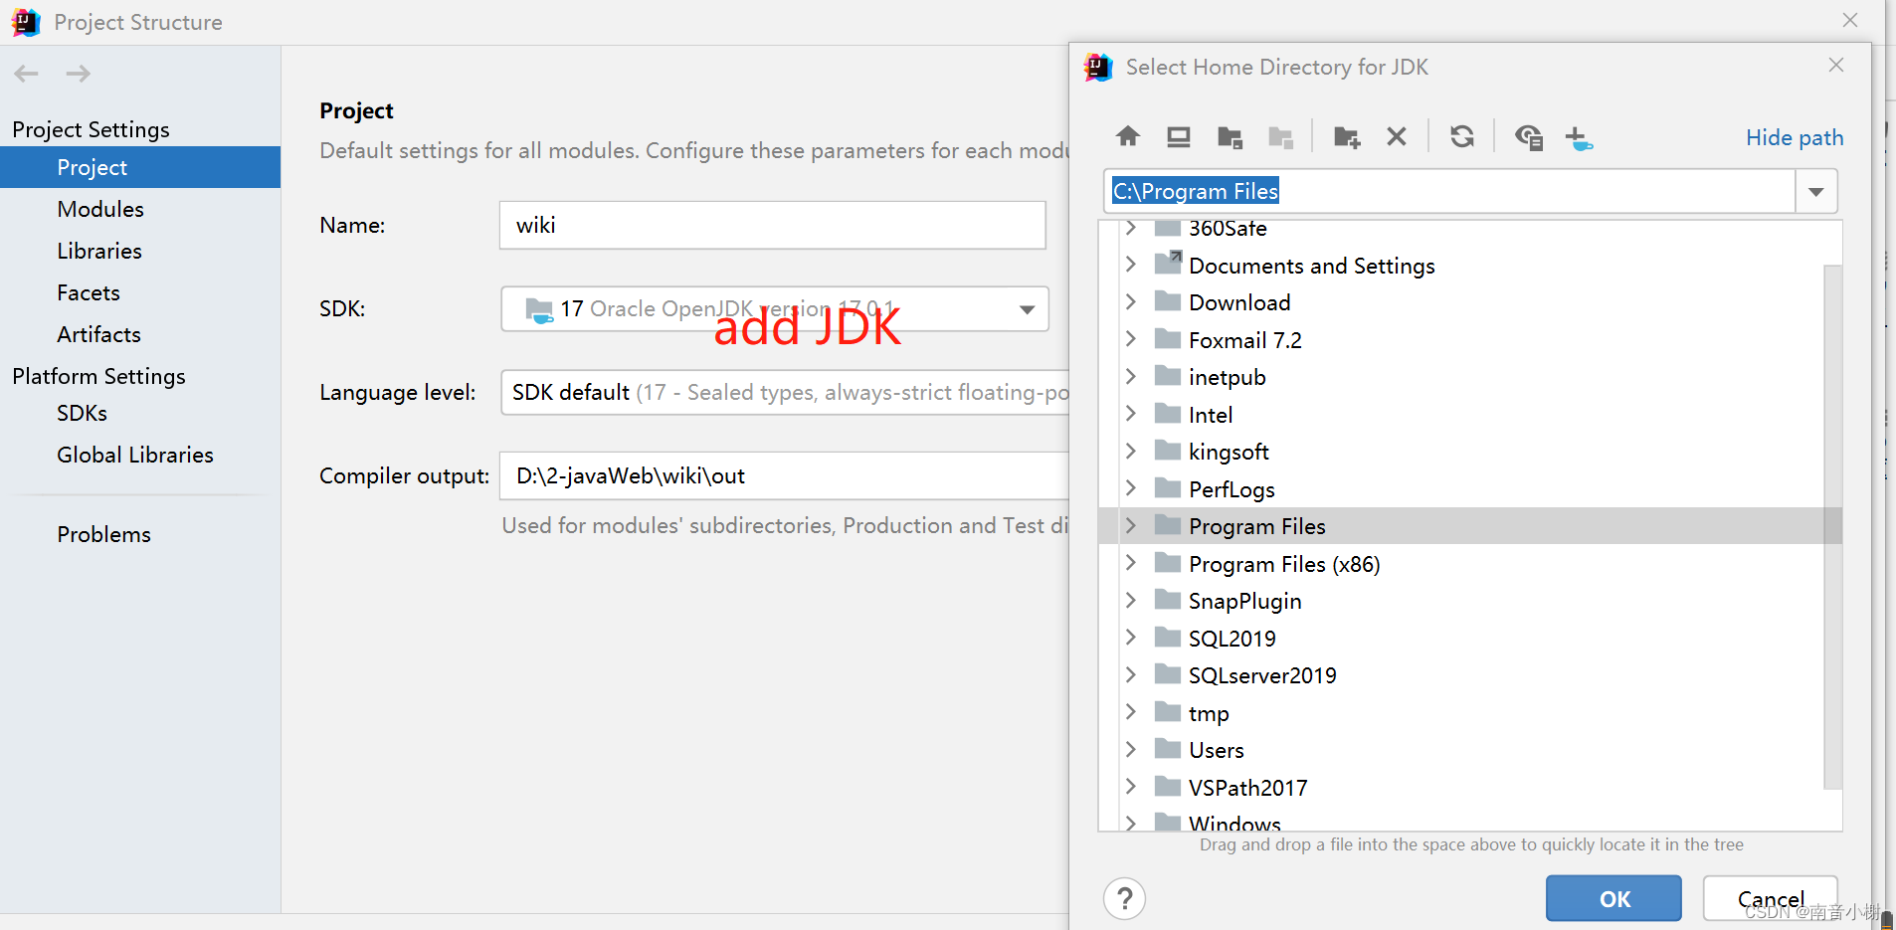Screen dimensions: 1896x930
Task: Expand the Documents and Settings folder
Action: (x=1130, y=265)
